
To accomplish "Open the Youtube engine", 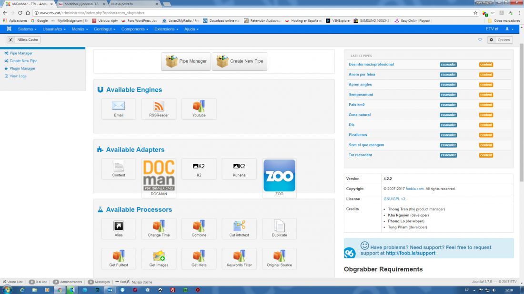I will point(199,109).
